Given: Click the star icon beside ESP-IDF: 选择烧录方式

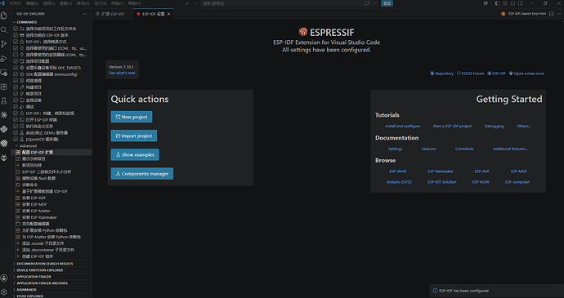Looking at the screenshot, I should point(22,42).
